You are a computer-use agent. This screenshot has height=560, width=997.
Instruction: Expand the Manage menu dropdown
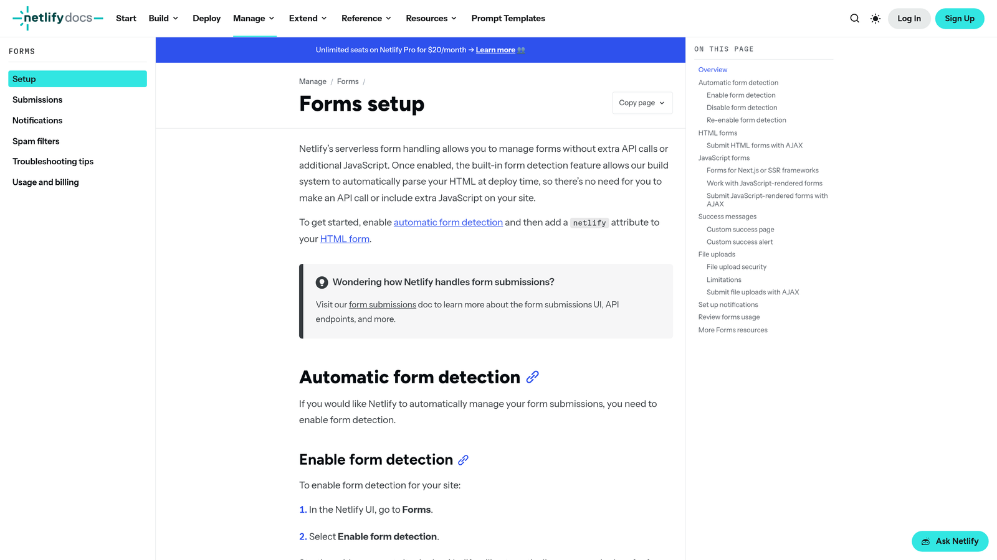254,19
